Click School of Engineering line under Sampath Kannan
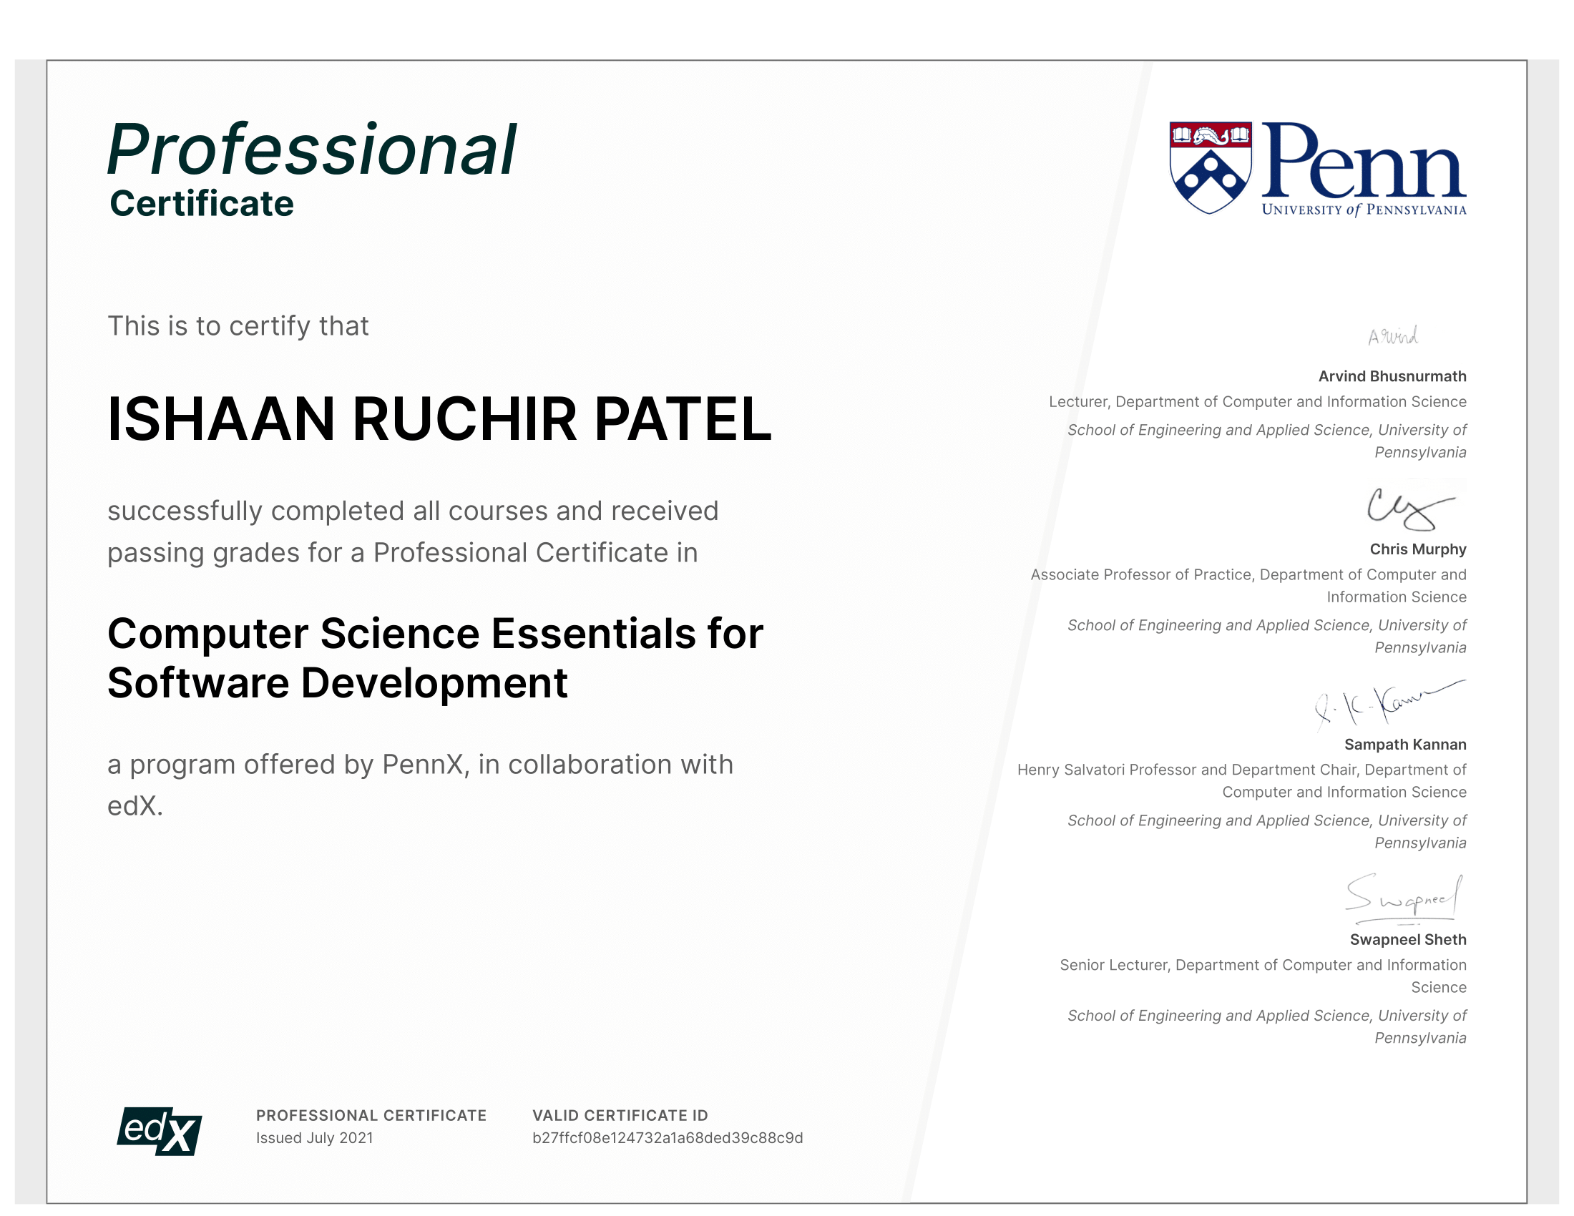Screen dimensions: 1574x1216 click(x=1267, y=831)
